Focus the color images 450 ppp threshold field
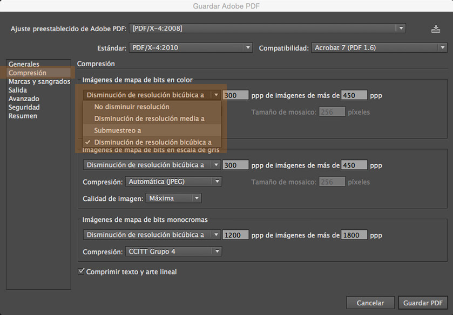Screen dimensions: 453x315 (x=354, y=95)
